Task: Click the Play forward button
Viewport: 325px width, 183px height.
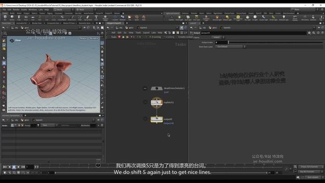Action: (19, 167)
